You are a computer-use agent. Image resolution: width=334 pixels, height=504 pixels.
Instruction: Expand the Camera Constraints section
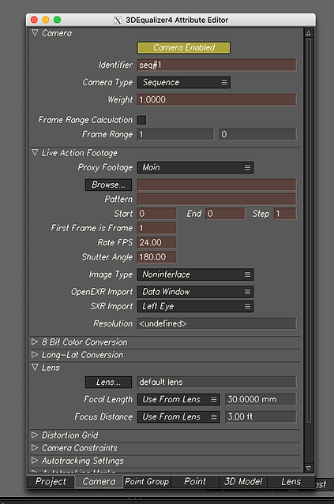coord(35,448)
